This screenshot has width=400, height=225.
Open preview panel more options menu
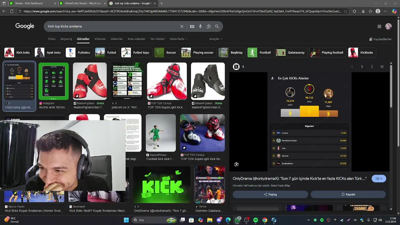(x=372, y=67)
